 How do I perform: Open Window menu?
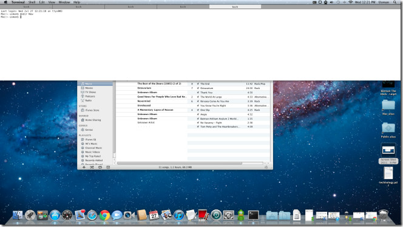click(x=64, y=2)
